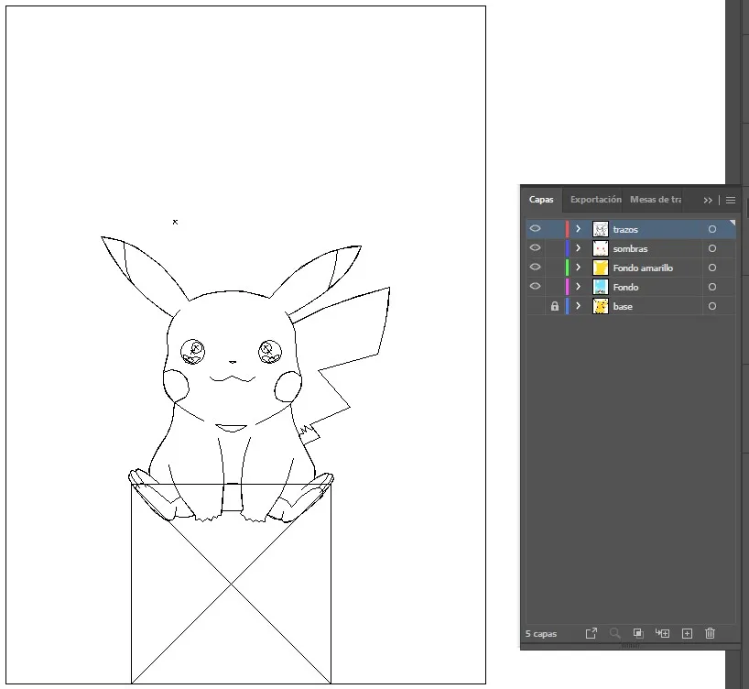
Task: Click the sombras layer target circle
Action: [x=712, y=248]
